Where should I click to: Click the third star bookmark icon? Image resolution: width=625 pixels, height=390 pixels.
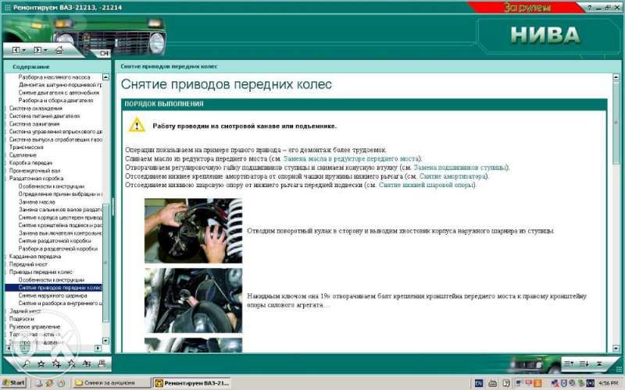(72, 363)
